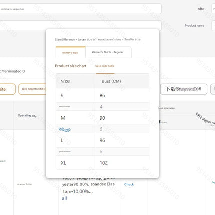The image size is (215, 215).
Task: Select the base code table tab
Action: 105,66
